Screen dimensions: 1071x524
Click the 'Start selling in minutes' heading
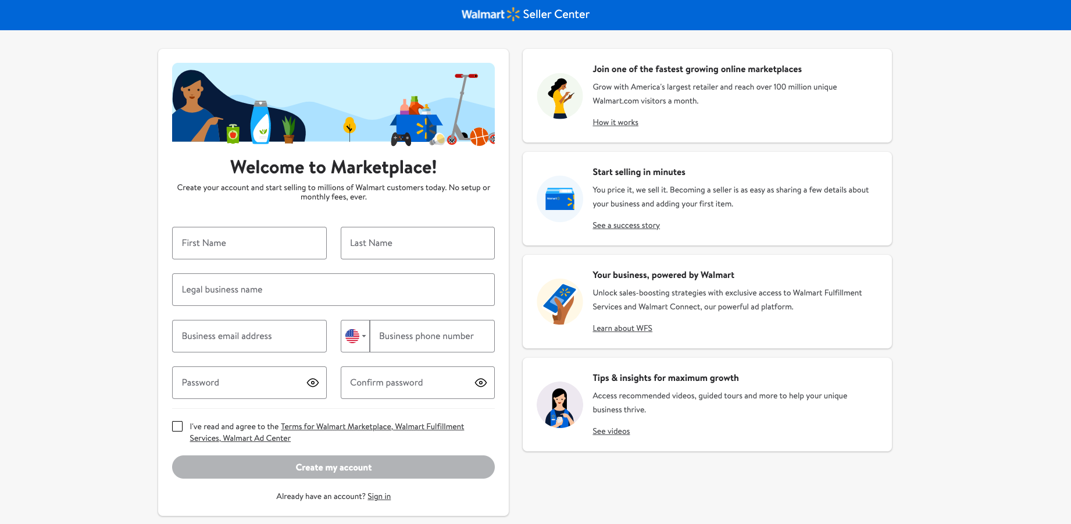click(639, 172)
